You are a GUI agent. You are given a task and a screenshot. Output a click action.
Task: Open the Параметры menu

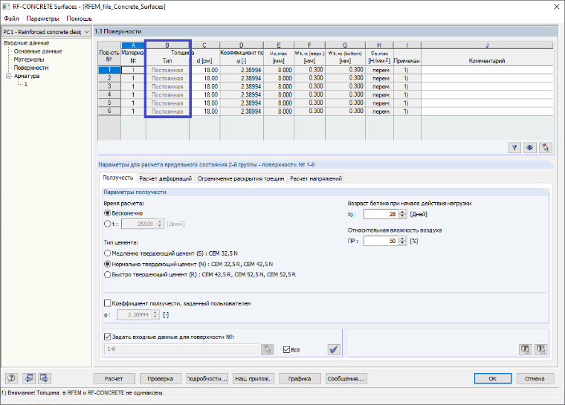click(x=42, y=19)
